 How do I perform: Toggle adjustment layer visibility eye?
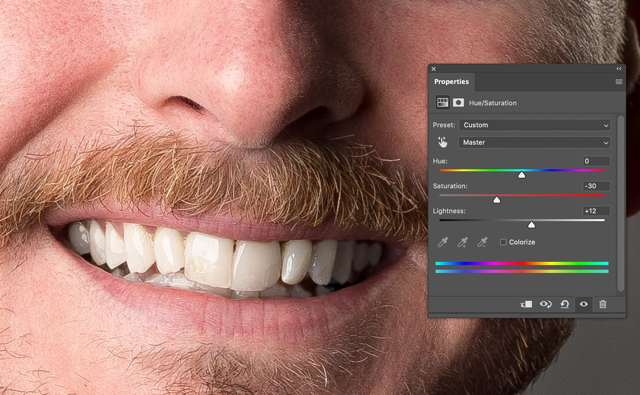(x=584, y=304)
